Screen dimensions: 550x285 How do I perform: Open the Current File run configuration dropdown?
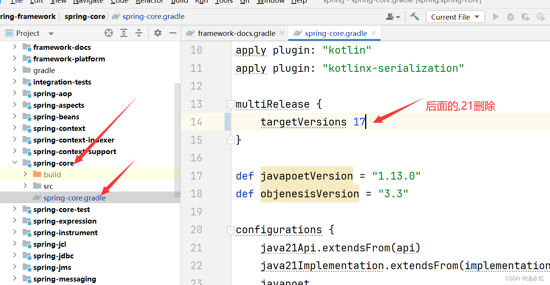click(455, 17)
